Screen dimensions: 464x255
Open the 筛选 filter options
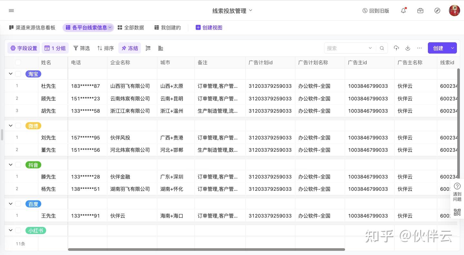(81, 48)
